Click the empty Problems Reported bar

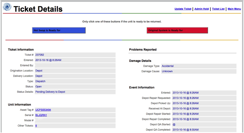182,53
